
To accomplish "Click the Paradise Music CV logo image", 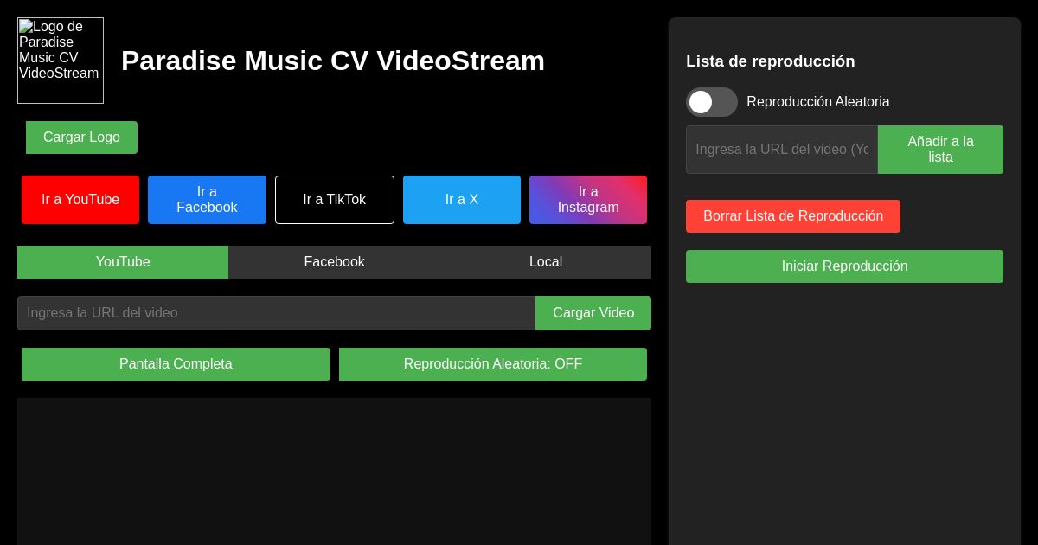I will [x=60, y=61].
